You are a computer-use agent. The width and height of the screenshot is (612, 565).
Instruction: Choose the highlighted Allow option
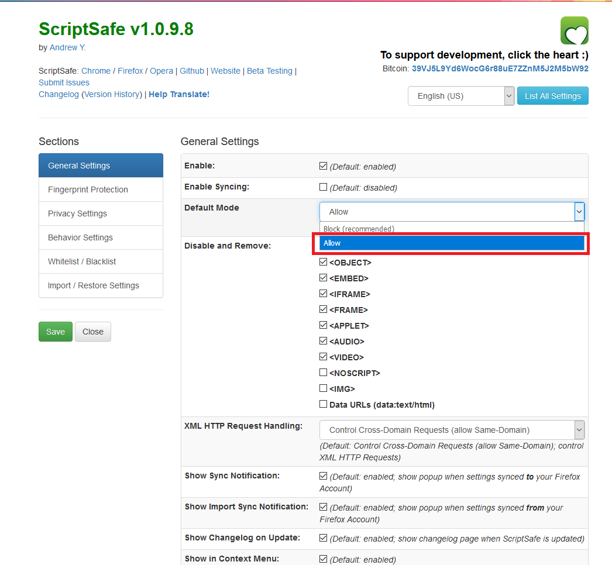pos(452,243)
